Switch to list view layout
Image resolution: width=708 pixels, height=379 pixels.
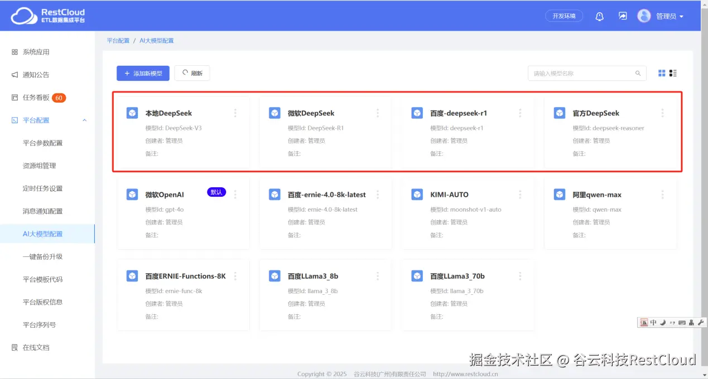pos(673,72)
